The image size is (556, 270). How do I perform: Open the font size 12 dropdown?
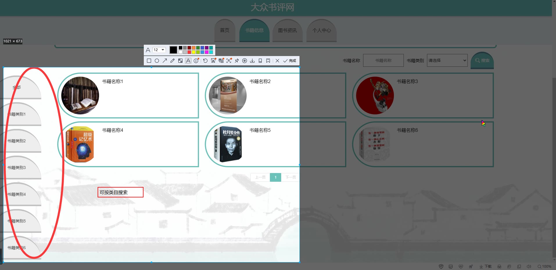click(x=159, y=50)
